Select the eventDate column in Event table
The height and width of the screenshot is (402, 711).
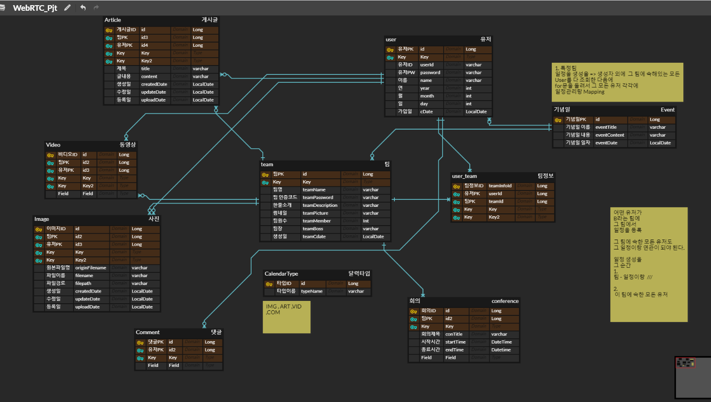607,143
